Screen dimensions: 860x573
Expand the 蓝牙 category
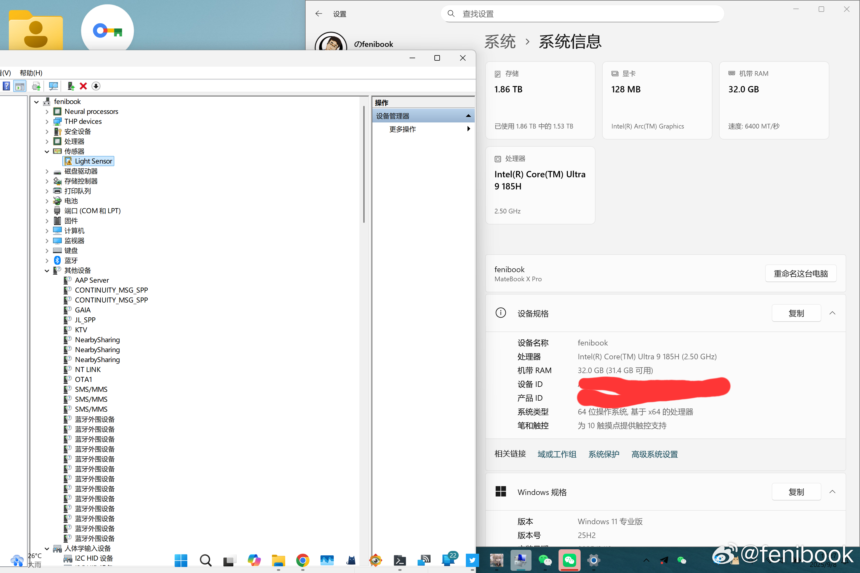tap(47, 261)
